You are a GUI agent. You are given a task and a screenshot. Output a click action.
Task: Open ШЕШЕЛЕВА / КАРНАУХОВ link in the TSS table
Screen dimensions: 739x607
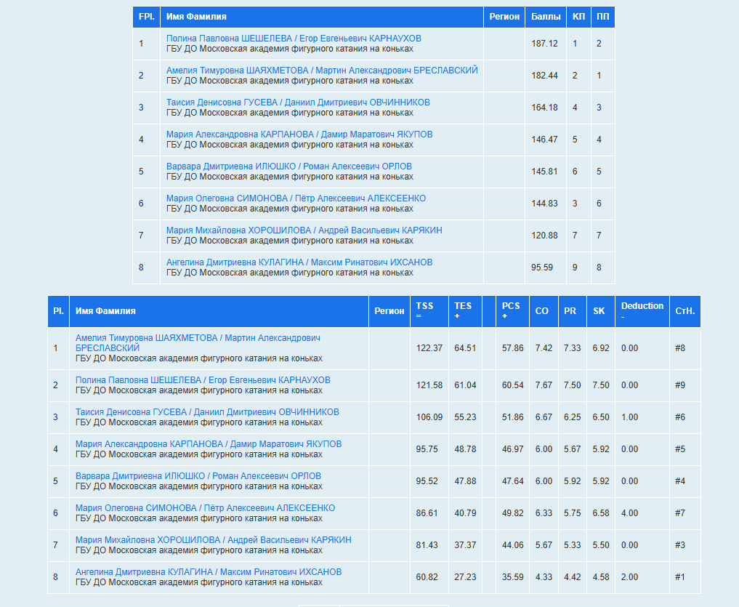pyautogui.click(x=203, y=380)
